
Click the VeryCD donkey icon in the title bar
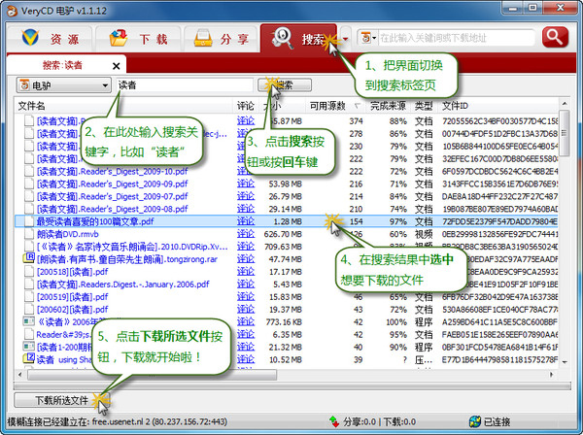click(x=12, y=11)
